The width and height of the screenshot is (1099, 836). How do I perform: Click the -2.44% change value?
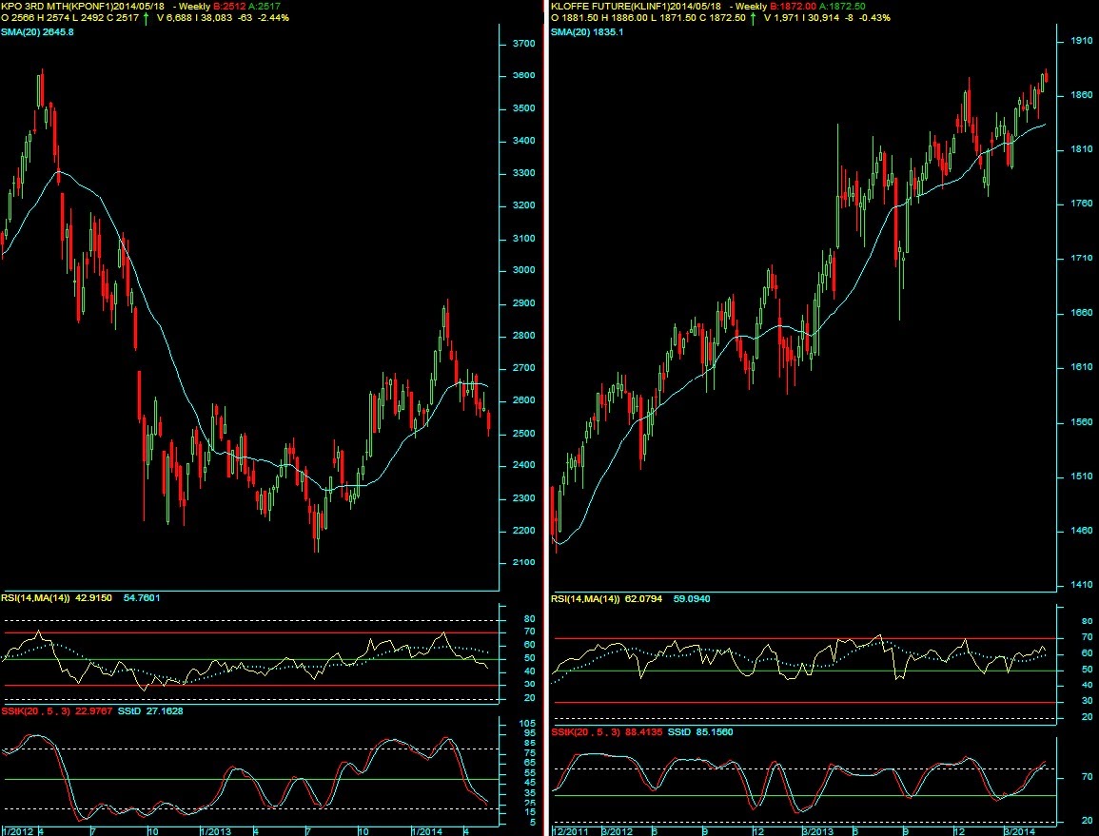273,17
